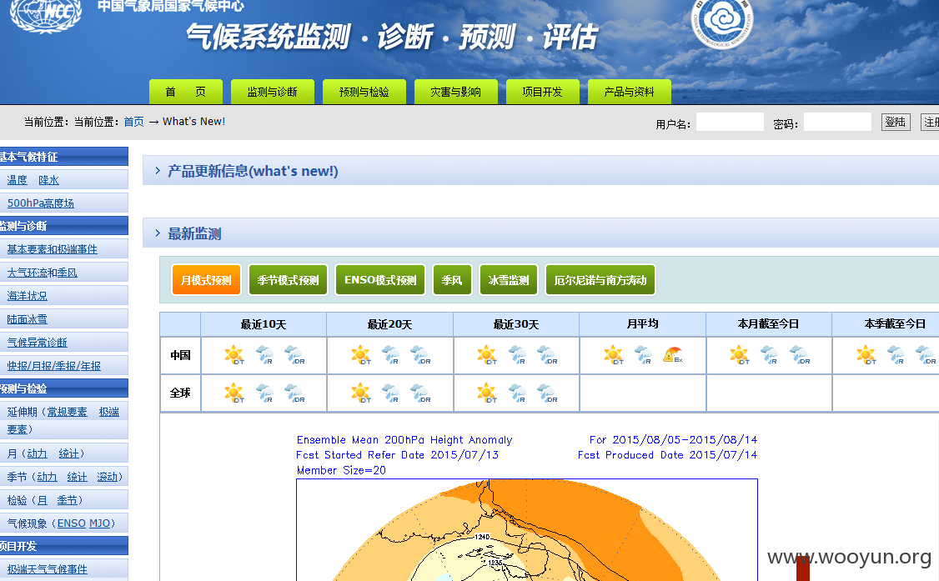Image resolution: width=939 pixels, height=581 pixels.
Task: Open the 监测与诊断 navigation menu
Action: [273, 92]
